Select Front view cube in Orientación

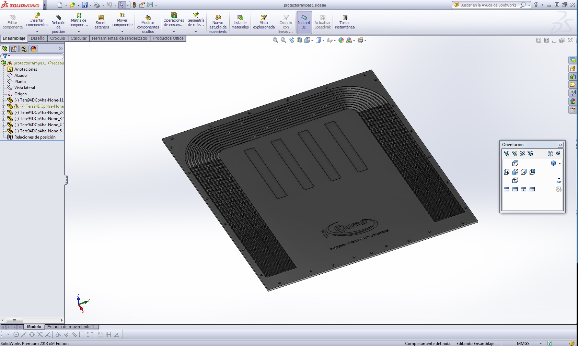point(515,172)
